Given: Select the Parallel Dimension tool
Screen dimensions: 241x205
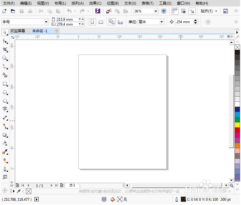Looking at the screenshot, I should 5,118.
